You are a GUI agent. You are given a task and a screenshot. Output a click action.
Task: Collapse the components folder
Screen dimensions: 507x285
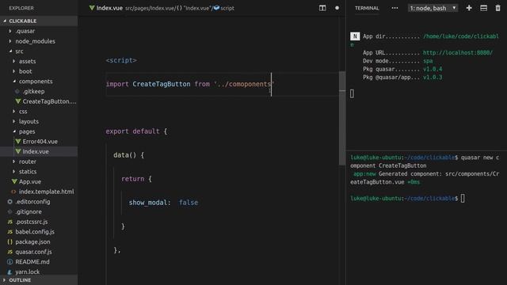pyautogui.click(x=14, y=81)
